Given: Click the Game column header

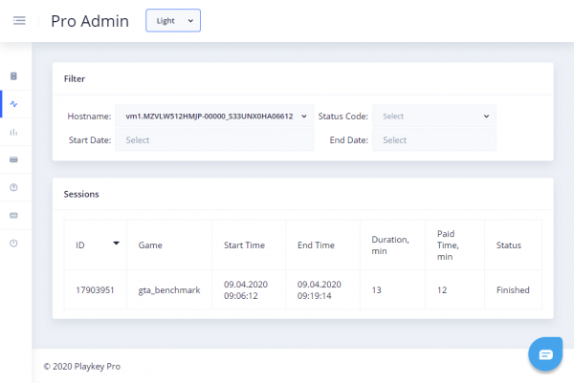Looking at the screenshot, I should click(x=150, y=245).
